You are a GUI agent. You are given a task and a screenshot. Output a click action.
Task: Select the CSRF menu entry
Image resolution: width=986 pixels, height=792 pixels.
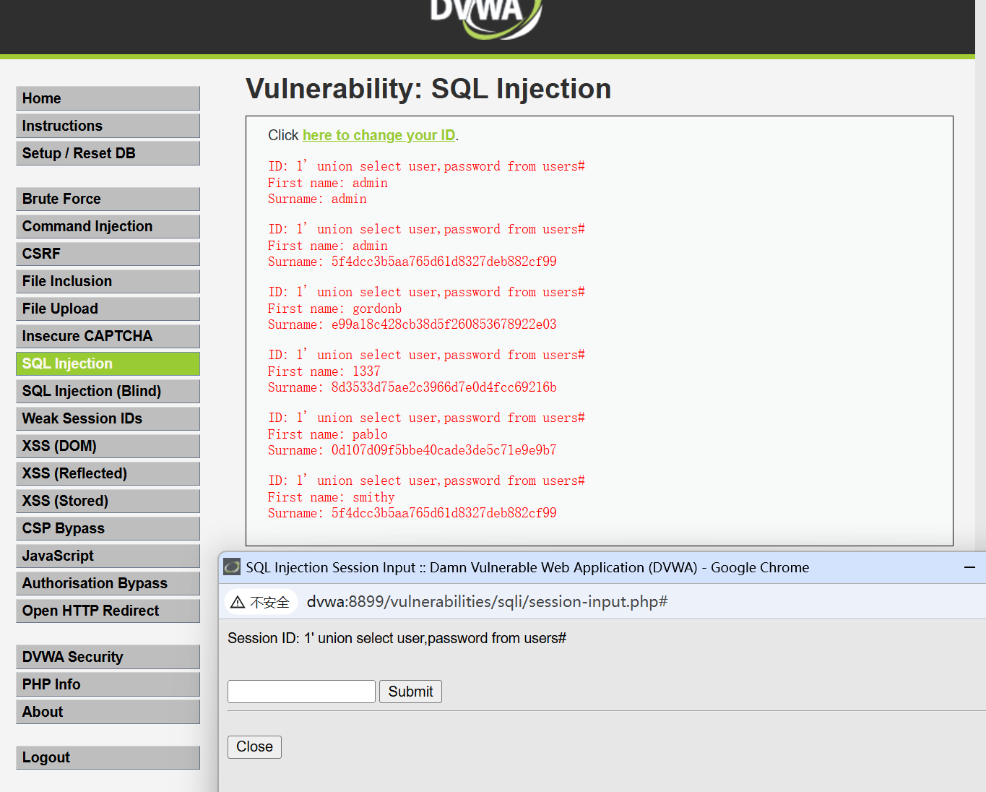108,254
